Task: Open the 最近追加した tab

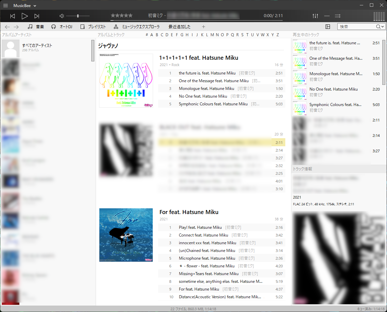Action: (180, 27)
